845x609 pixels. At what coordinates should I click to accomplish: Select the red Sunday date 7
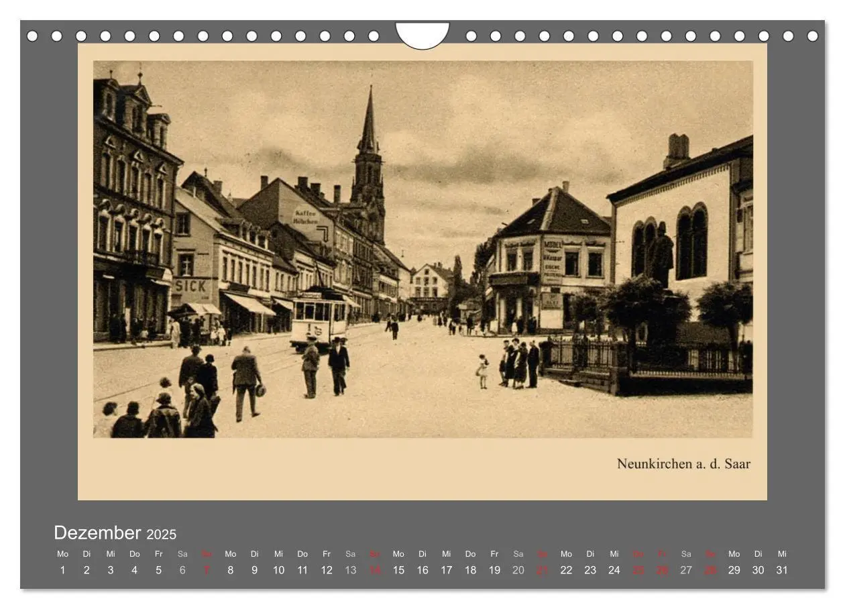tap(207, 570)
